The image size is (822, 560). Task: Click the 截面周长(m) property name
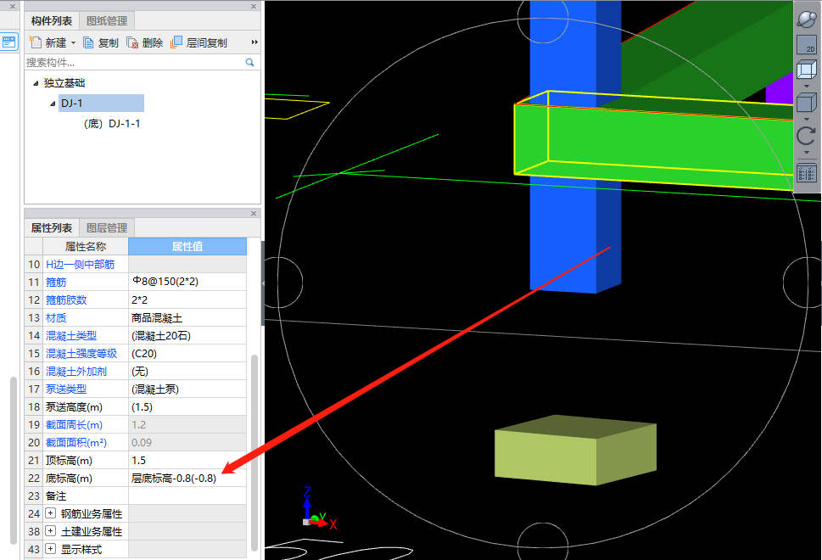[74, 425]
